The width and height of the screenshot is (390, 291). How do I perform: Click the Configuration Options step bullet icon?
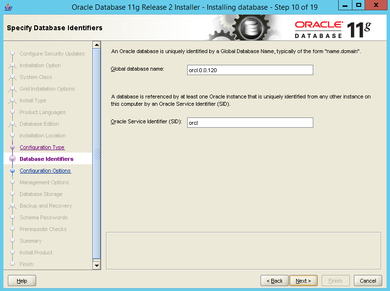(x=12, y=171)
